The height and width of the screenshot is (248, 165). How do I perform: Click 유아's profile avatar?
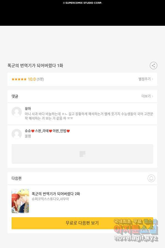click(x=17, y=112)
